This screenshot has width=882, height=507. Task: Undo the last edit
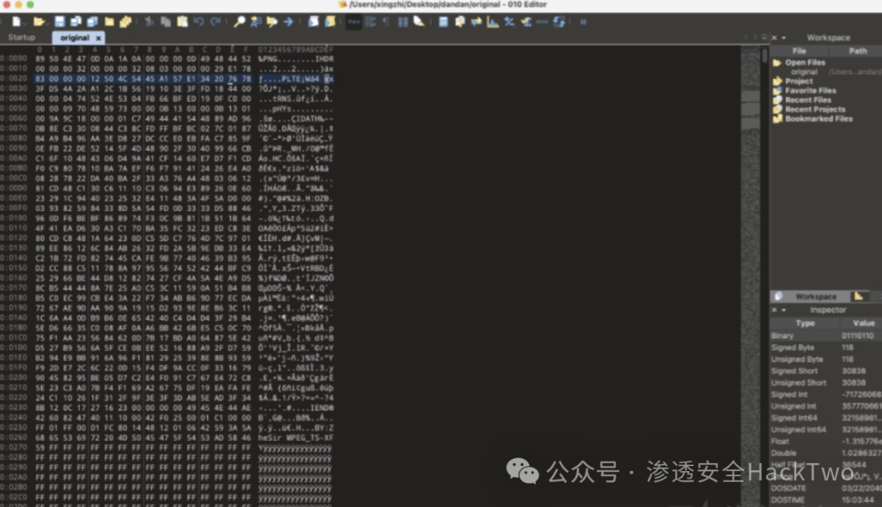click(198, 22)
